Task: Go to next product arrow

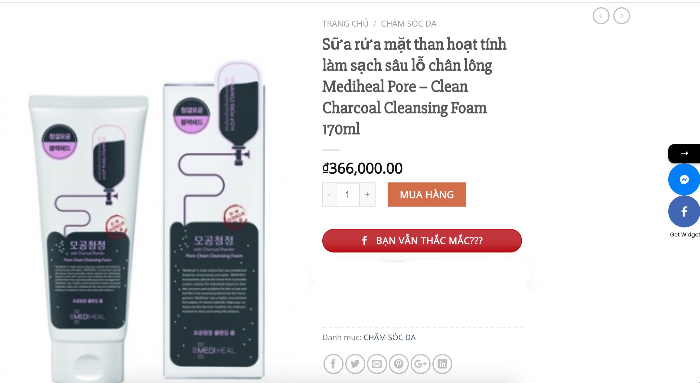Action: 621,16
